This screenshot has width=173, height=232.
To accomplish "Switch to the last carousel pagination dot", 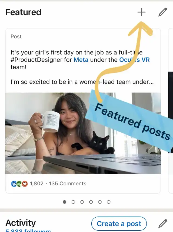I will coord(108,202).
